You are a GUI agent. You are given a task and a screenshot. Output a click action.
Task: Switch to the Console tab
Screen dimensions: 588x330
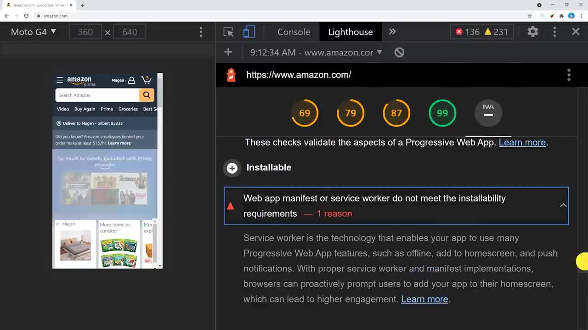pos(294,32)
